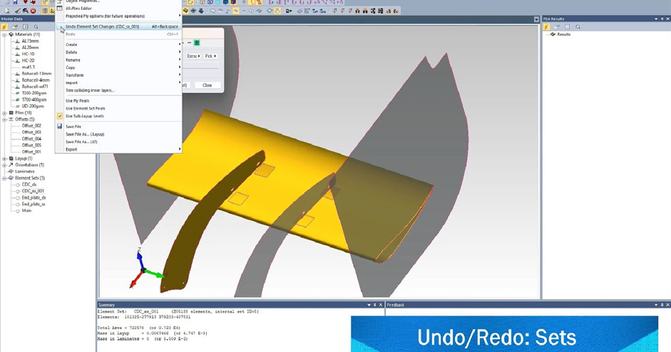This screenshot has height=352, width=671.
Task: Click the pin icon on the Summary panel
Action: (x=376, y=305)
